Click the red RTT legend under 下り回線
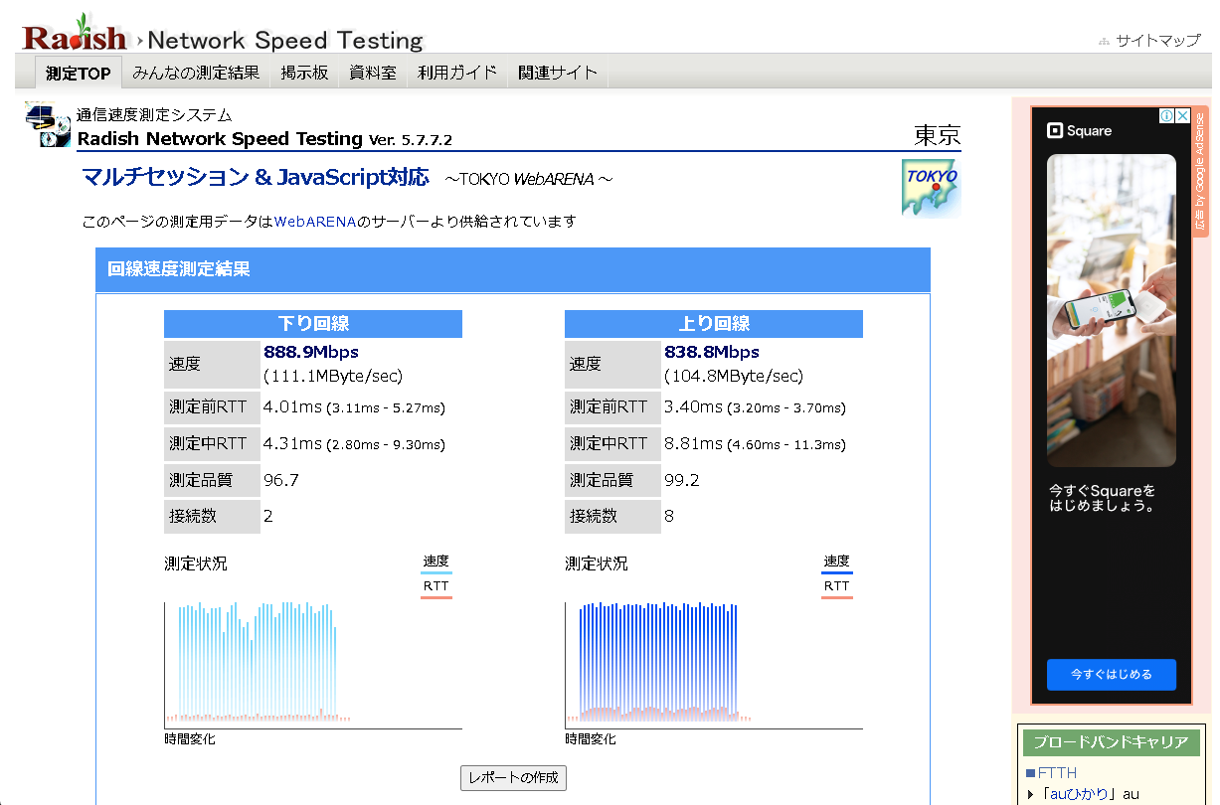This screenshot has width=1220, height=805. [436, 588]
